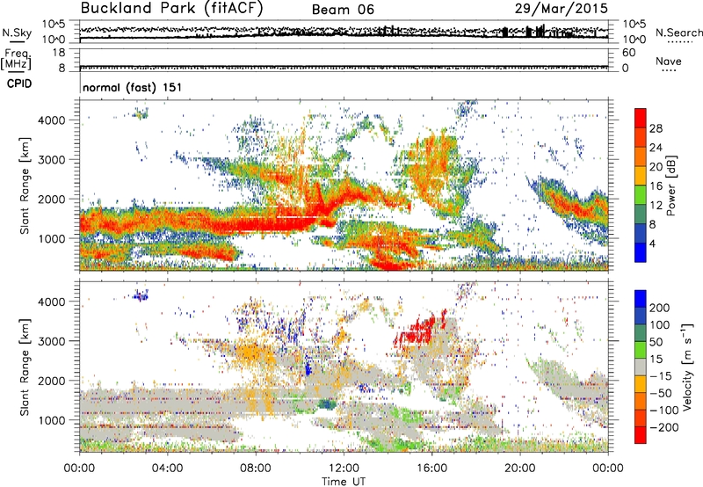Click the '08:00' time tick label
The image size is (703, 487).
pos(255,469)
